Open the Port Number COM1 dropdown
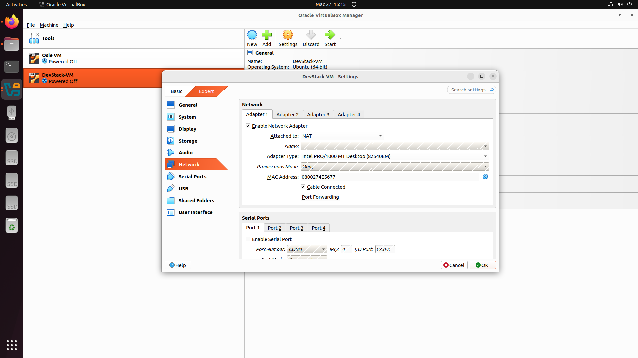Image resolution: width=638 pixels, height=358 pixels. click(x=307, y=249)
